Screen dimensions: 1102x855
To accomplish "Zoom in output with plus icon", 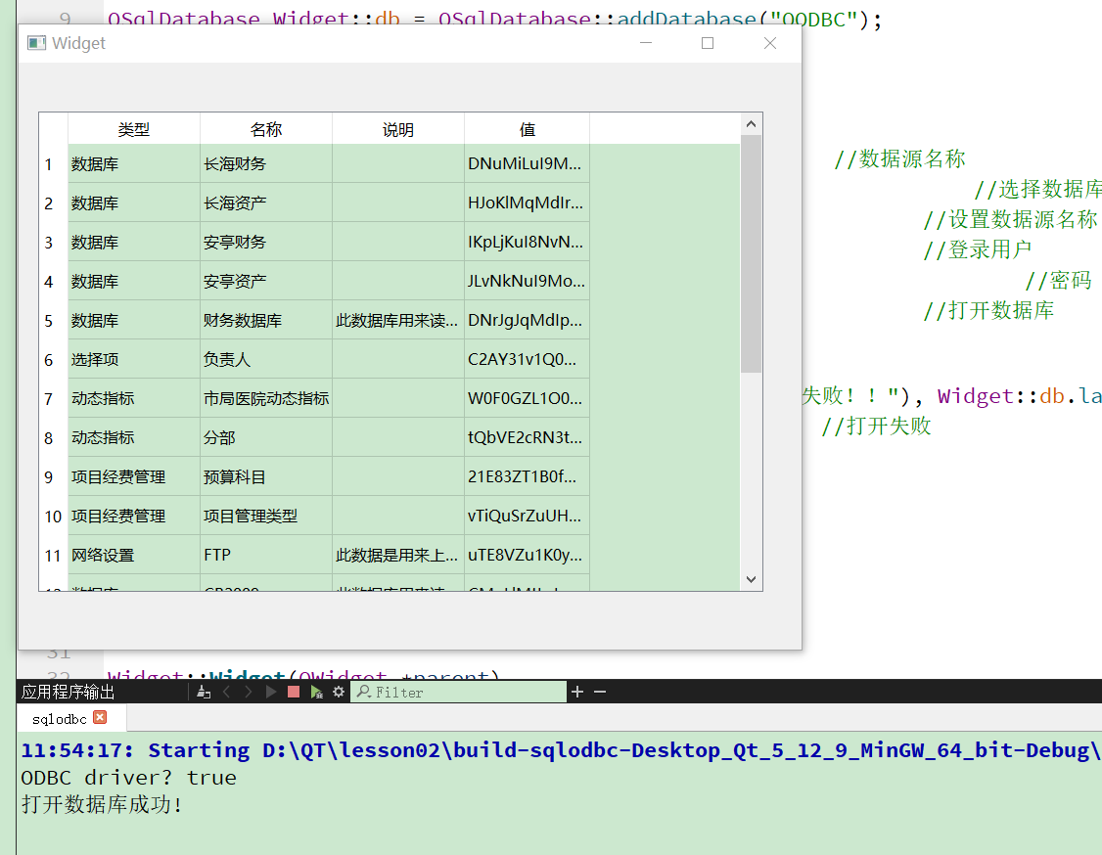I will 577,692.
